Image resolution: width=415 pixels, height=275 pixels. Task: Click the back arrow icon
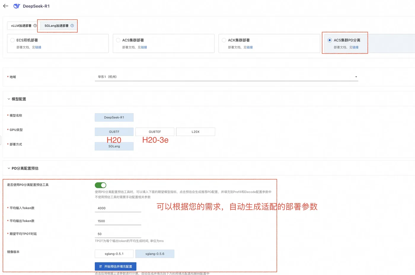(x=6, y=6)
